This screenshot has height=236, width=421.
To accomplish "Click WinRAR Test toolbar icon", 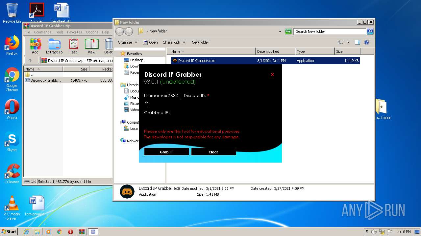I will [x=73, y=46].
